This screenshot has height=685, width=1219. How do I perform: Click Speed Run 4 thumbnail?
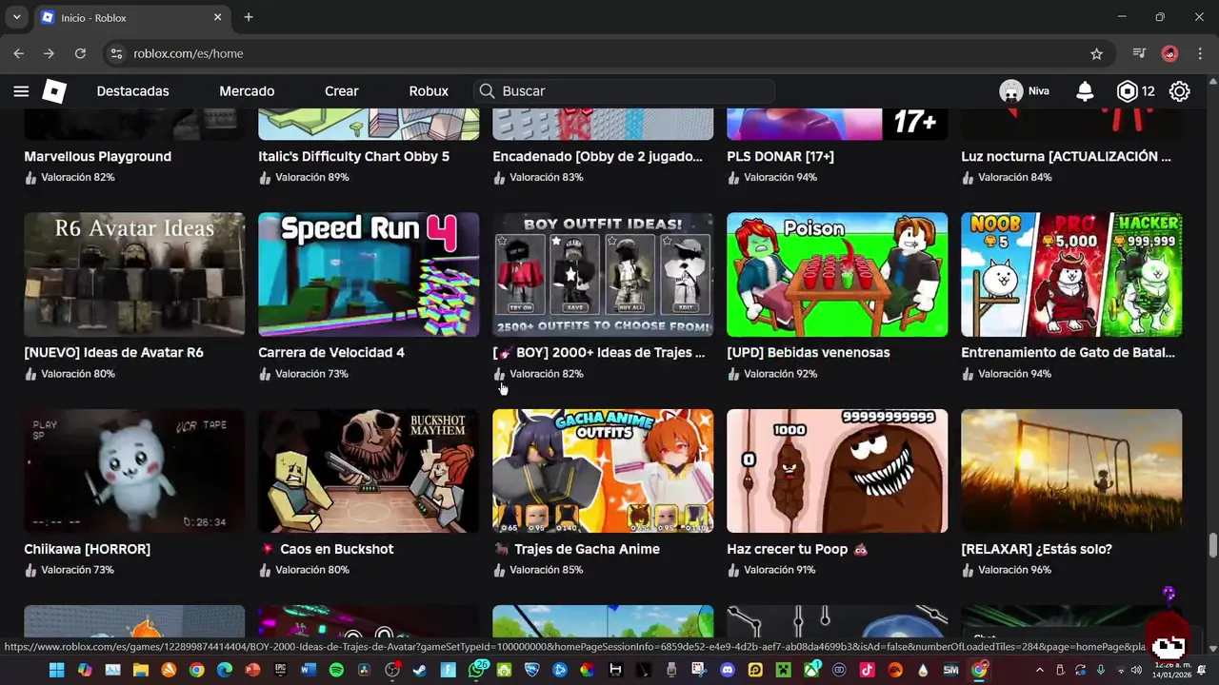[x=369, y=274]
